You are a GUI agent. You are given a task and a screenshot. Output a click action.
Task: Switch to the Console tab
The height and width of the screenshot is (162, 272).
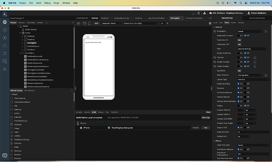click(79, 112)
